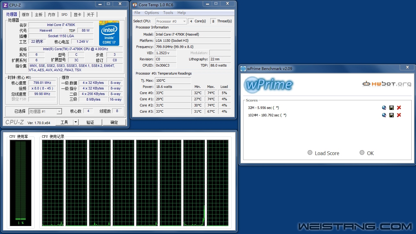Click the 4 x 256 KBytes level 2 cache value

[93, 94]
